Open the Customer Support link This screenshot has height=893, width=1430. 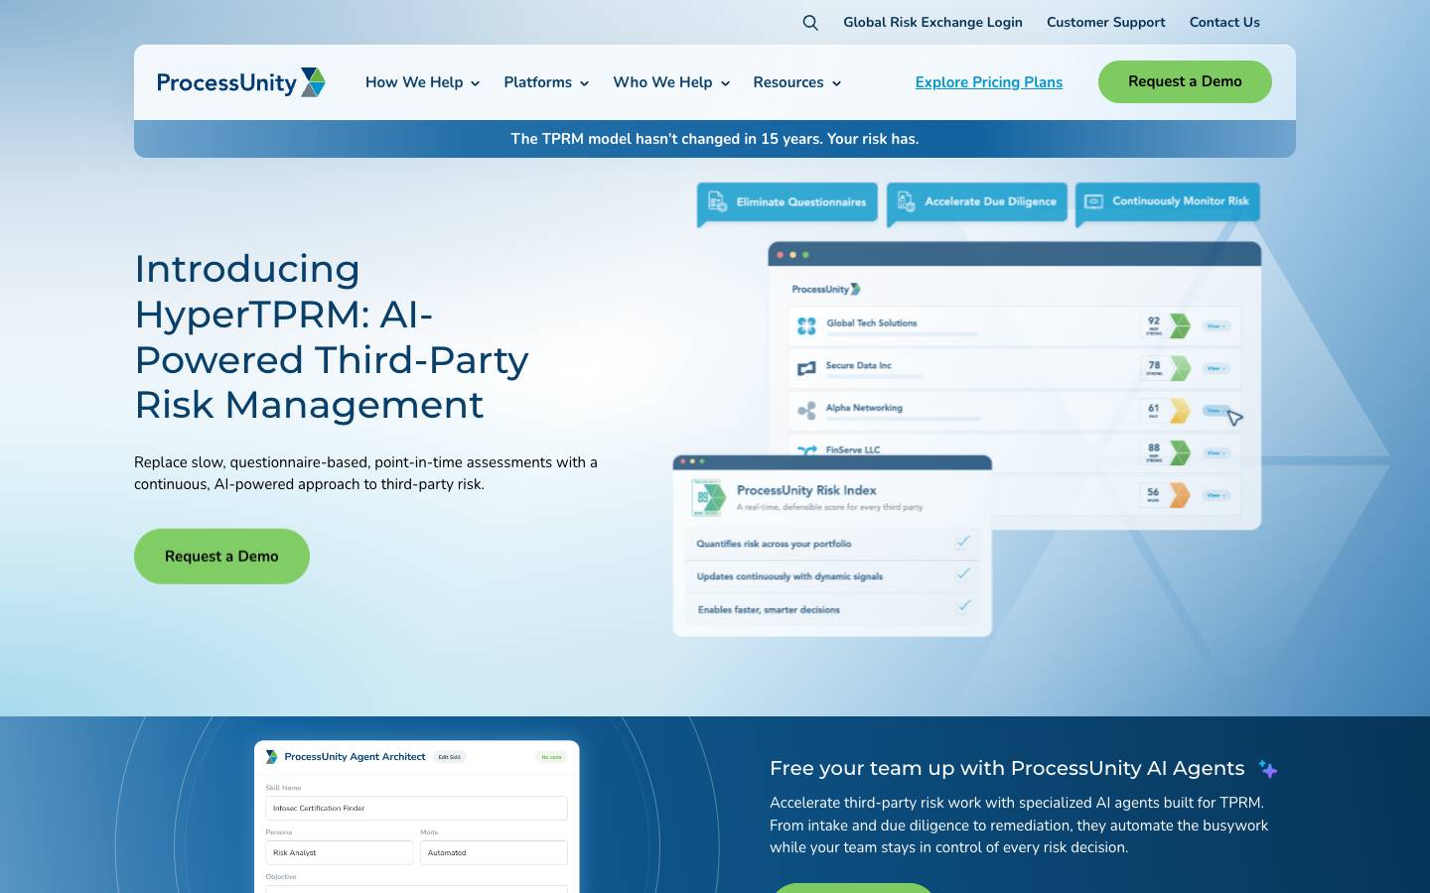[x=1106, y=22]
